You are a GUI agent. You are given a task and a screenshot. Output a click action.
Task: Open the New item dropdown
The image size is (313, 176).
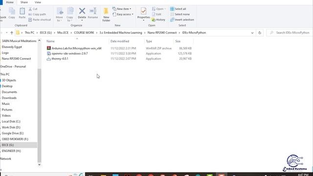[122, 9]
